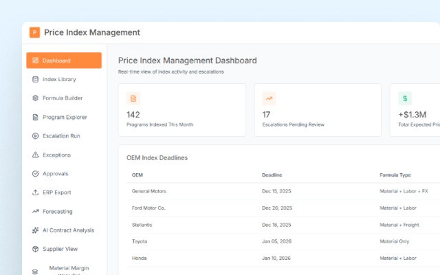
Task: Click the green dollar sign icon
Action: click(405, 98)
